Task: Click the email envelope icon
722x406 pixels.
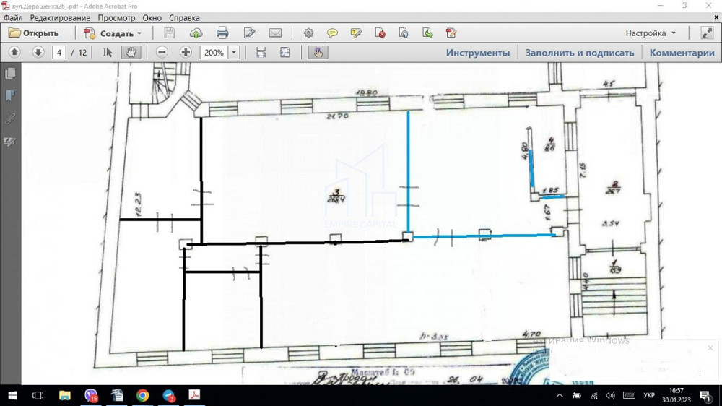Action: [275, 33]
